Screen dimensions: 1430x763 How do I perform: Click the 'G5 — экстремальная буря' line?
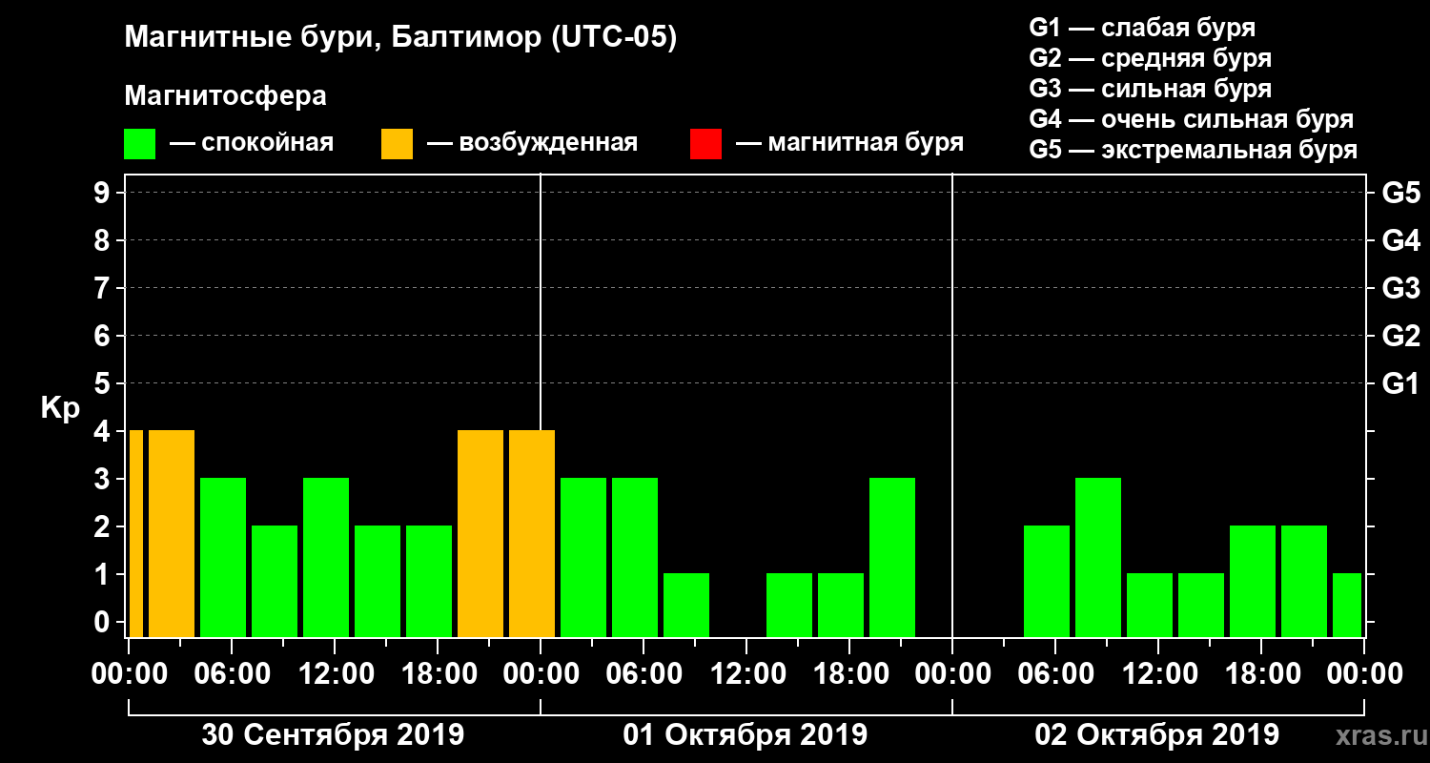tap(1193, 150)
